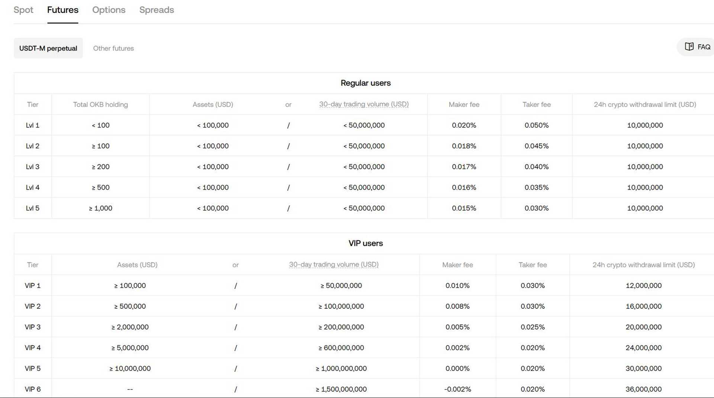Click VIP users 30-day trading volume header
714x398 pixels.
click(334, 264)
